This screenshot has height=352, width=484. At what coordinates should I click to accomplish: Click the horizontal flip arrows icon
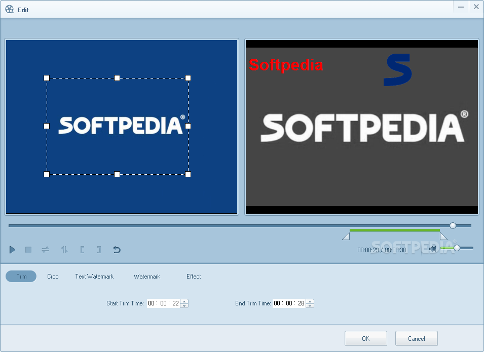tap(46, 250)
